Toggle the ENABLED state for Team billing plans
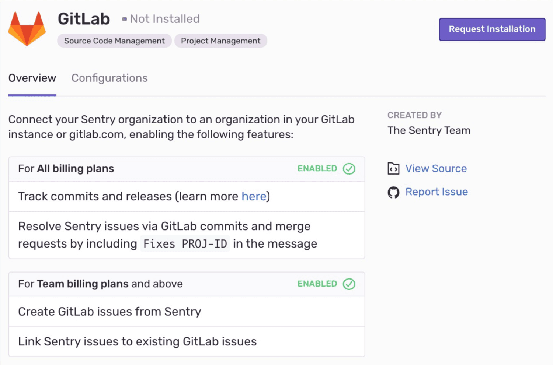 [x=317, y=284]
